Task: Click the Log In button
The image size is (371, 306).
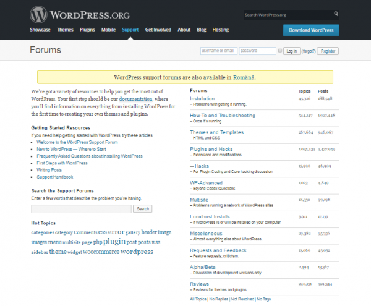Action: tap(292, 51)
